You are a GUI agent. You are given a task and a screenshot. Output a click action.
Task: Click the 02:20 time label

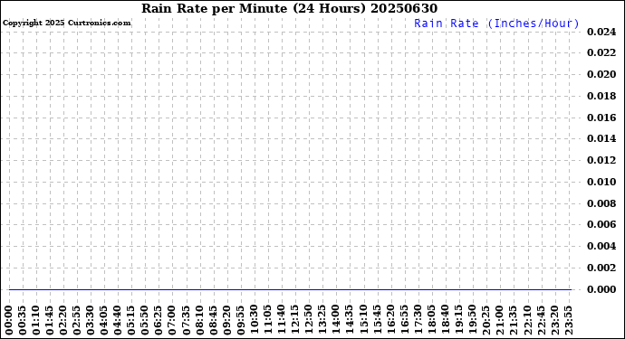pos(63,321)
